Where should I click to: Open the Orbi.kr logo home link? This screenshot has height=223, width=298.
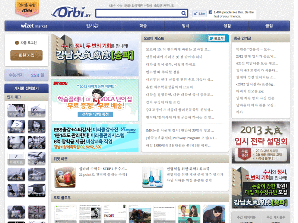(x=71, y=12)
